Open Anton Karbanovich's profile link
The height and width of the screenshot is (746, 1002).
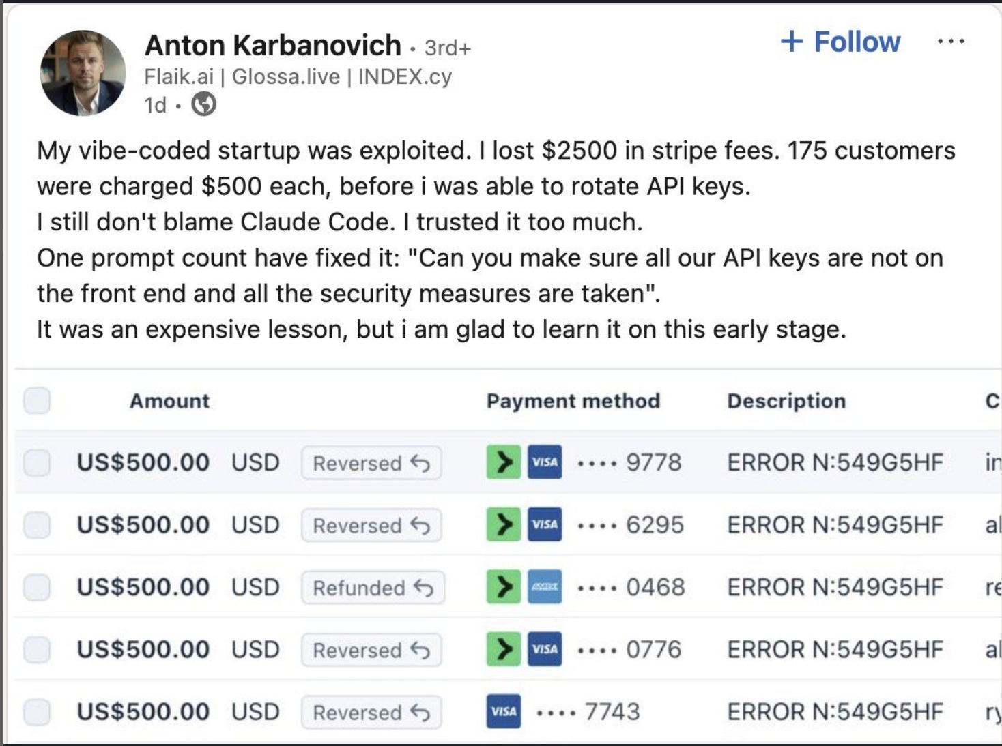click(x=272, y=45)
